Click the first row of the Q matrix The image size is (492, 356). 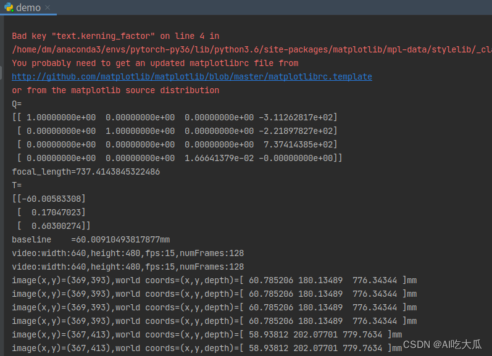175,117
